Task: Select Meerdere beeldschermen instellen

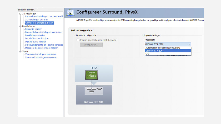Action: pos(42,48)
